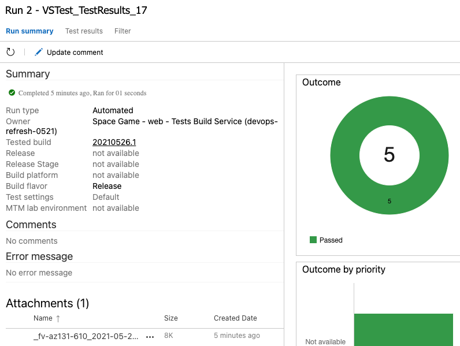Open the _fv-az131-610 attachment file
This screenshot has height=346, width=460.
86,336
